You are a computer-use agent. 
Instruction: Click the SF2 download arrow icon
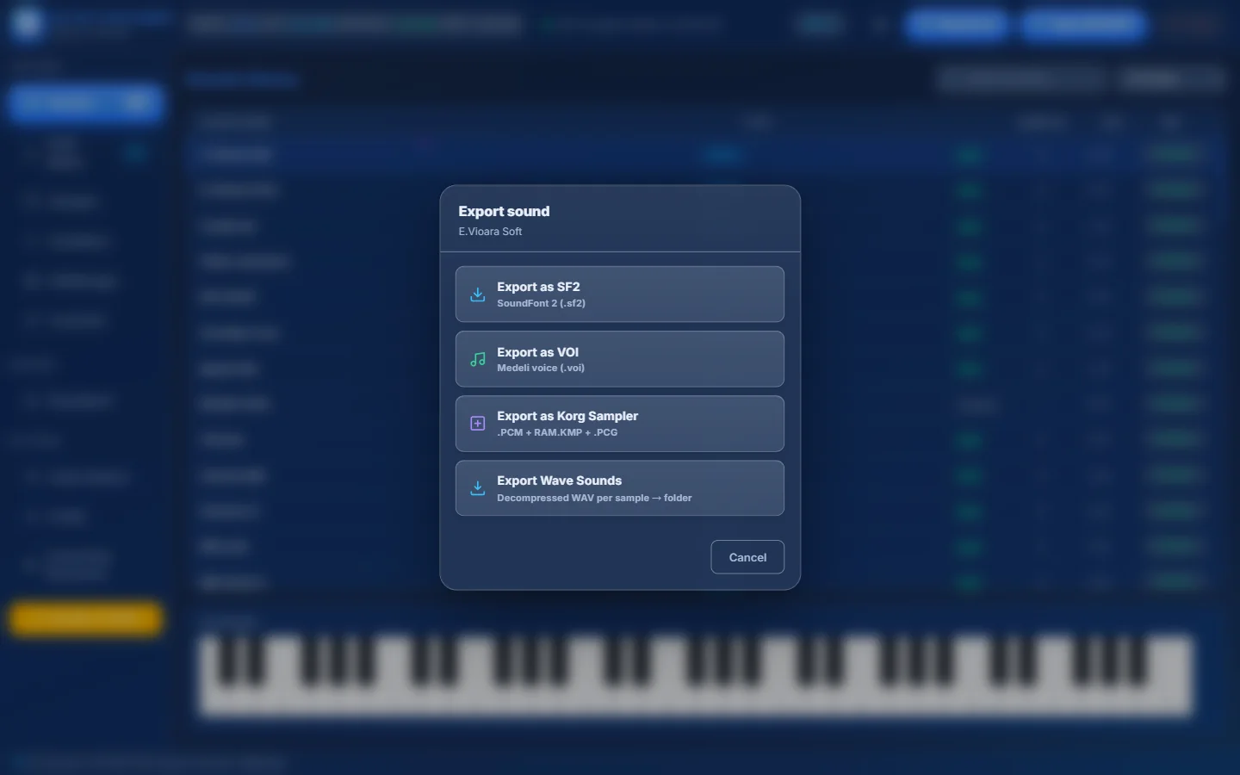click(478, 294)
